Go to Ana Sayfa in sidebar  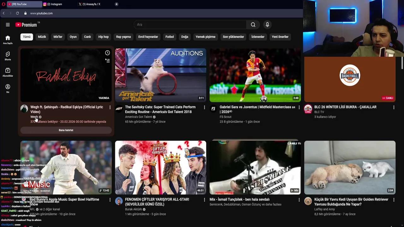[8, 40]
